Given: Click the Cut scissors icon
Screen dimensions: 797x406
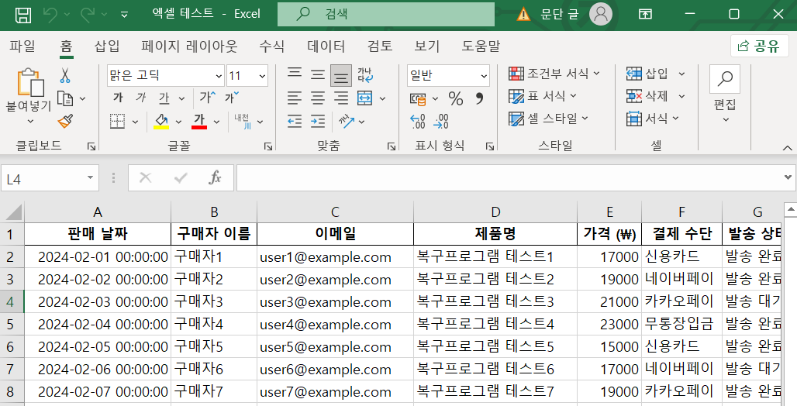Looking at the screenshot, I should (x=65, y=76).
